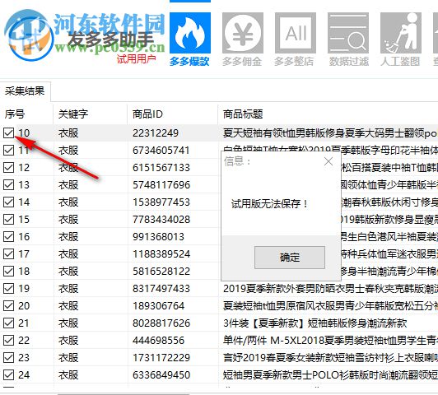Click the 衣服 keyword in row 10
438x395 pixels.
point(68,133)
